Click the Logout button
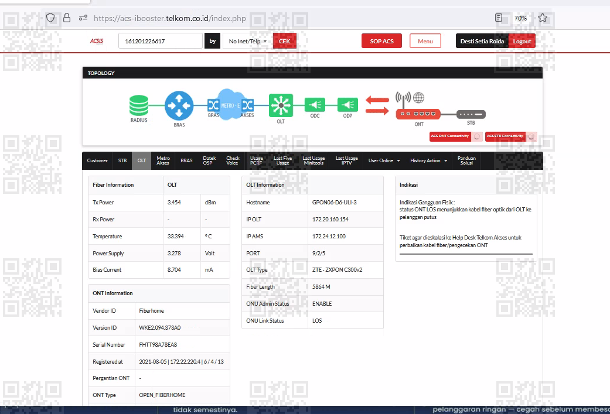 click(522, 41)
